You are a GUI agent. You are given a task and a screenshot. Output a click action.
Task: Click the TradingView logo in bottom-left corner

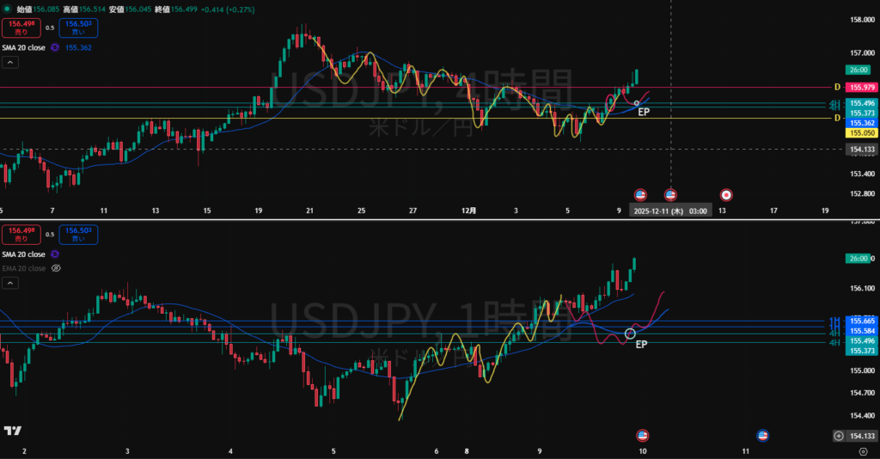(12, 431)
